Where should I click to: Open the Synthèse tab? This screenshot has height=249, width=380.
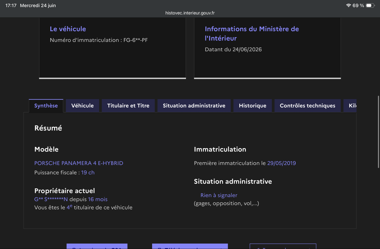(46, 106)
